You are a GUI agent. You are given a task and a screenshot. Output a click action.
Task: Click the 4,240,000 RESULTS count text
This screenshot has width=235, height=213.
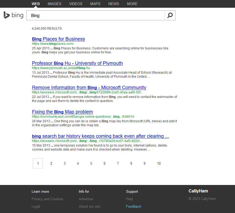pos(47,29)
